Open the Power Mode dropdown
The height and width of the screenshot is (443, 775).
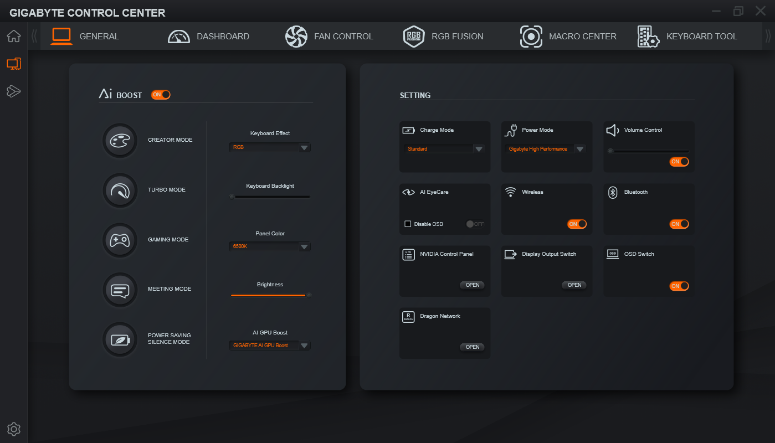click(546, 149)
